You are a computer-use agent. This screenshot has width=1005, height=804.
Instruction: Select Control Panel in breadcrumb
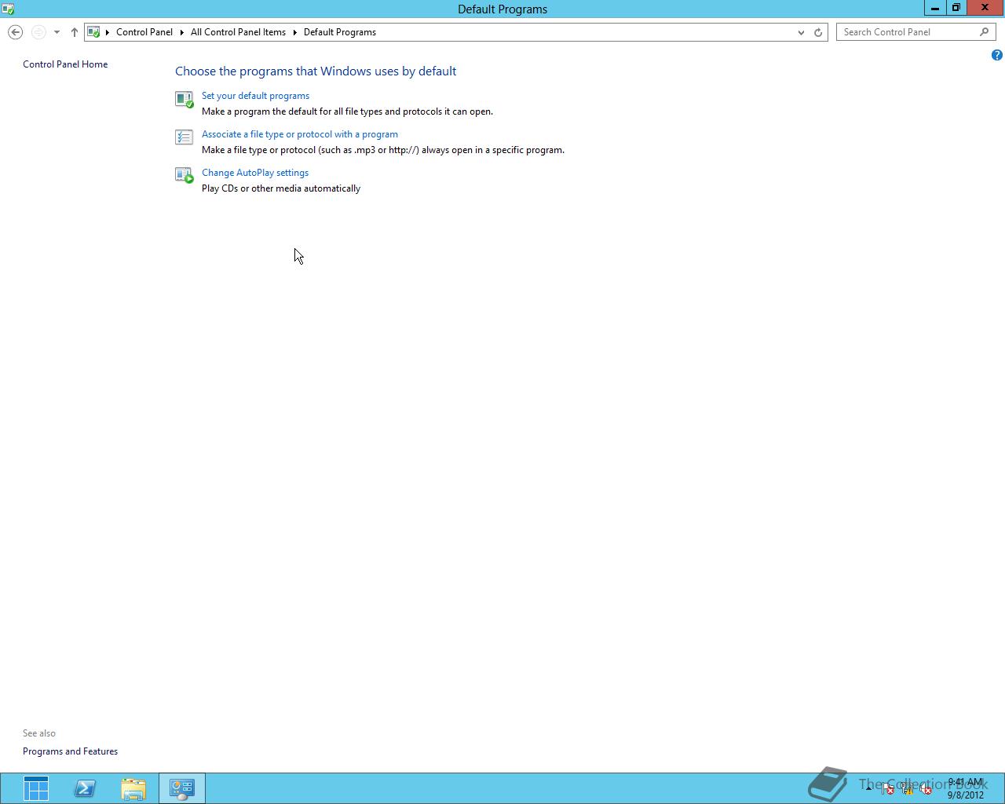pyautogui.click(x=144, y=32)
